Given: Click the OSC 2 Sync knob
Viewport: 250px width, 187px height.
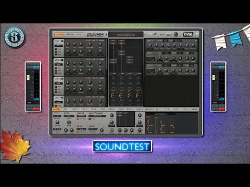Looking at the screenshot, I should click(101, 63).
